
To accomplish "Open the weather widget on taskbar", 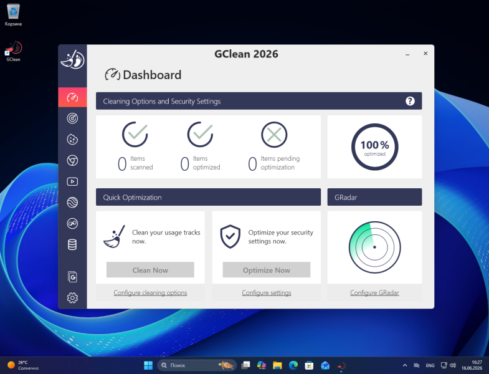I will coord(22,365).
